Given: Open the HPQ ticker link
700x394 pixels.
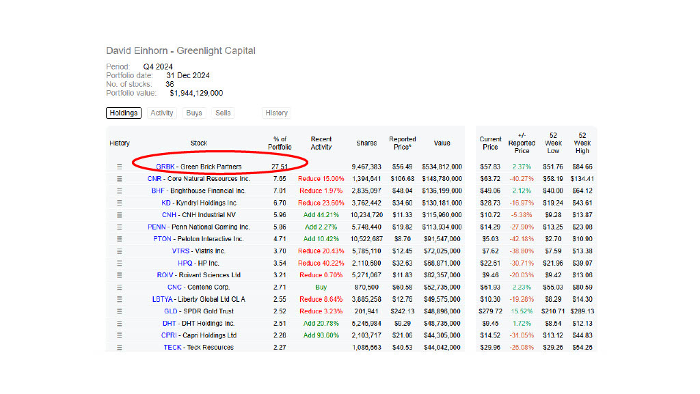Looking at the screenshot, I should coord(185,263).
